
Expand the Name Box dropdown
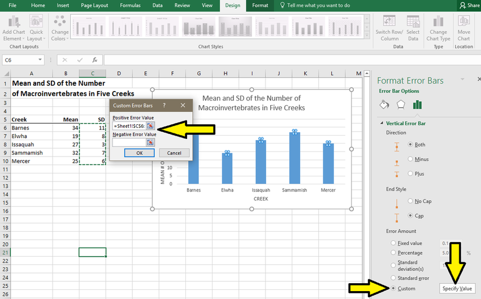tap(41, 60)
